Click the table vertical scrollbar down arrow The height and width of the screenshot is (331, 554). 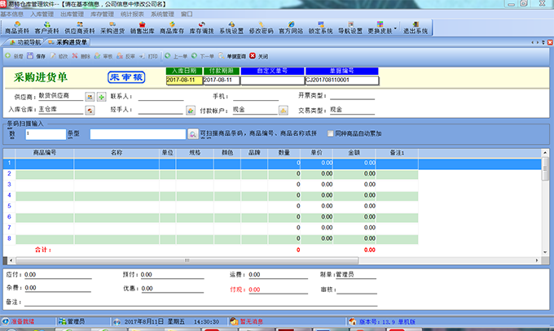pos(545,252)
